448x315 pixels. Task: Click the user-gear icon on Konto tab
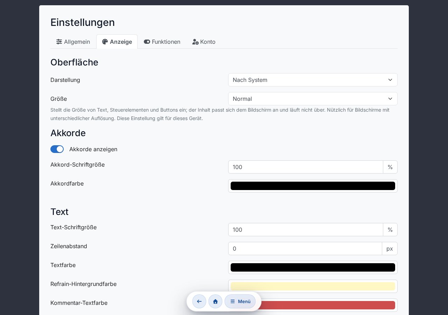coord(195,42)
